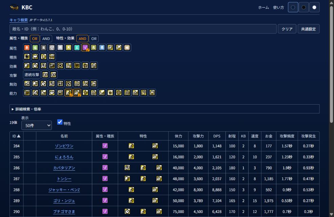This screenshot has height=217, width=334.
Task: Set 属性・種族 matching to AND
Action: coord(46,39)
